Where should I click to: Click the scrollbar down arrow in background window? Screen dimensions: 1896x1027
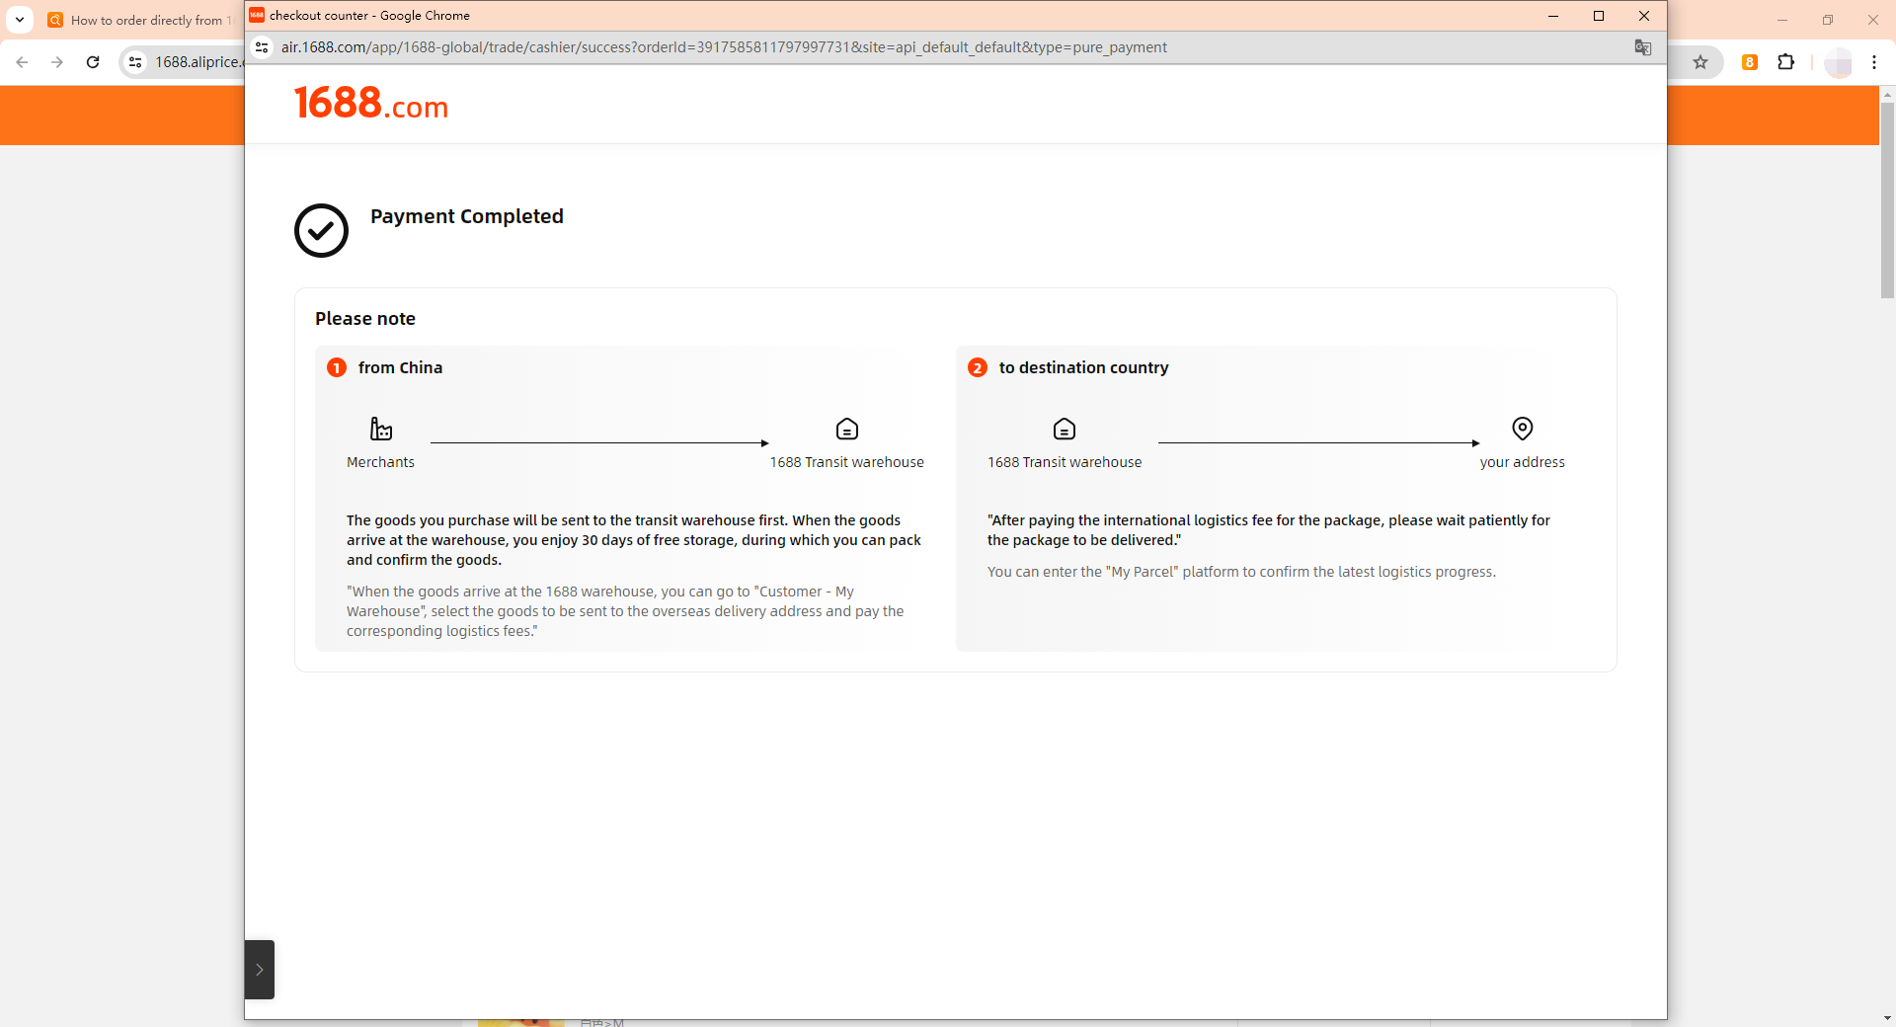1887,1018
